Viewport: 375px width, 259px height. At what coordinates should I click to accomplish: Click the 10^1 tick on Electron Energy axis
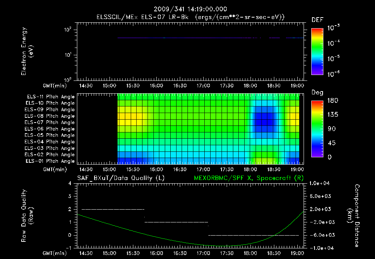[x=68, y=55]
